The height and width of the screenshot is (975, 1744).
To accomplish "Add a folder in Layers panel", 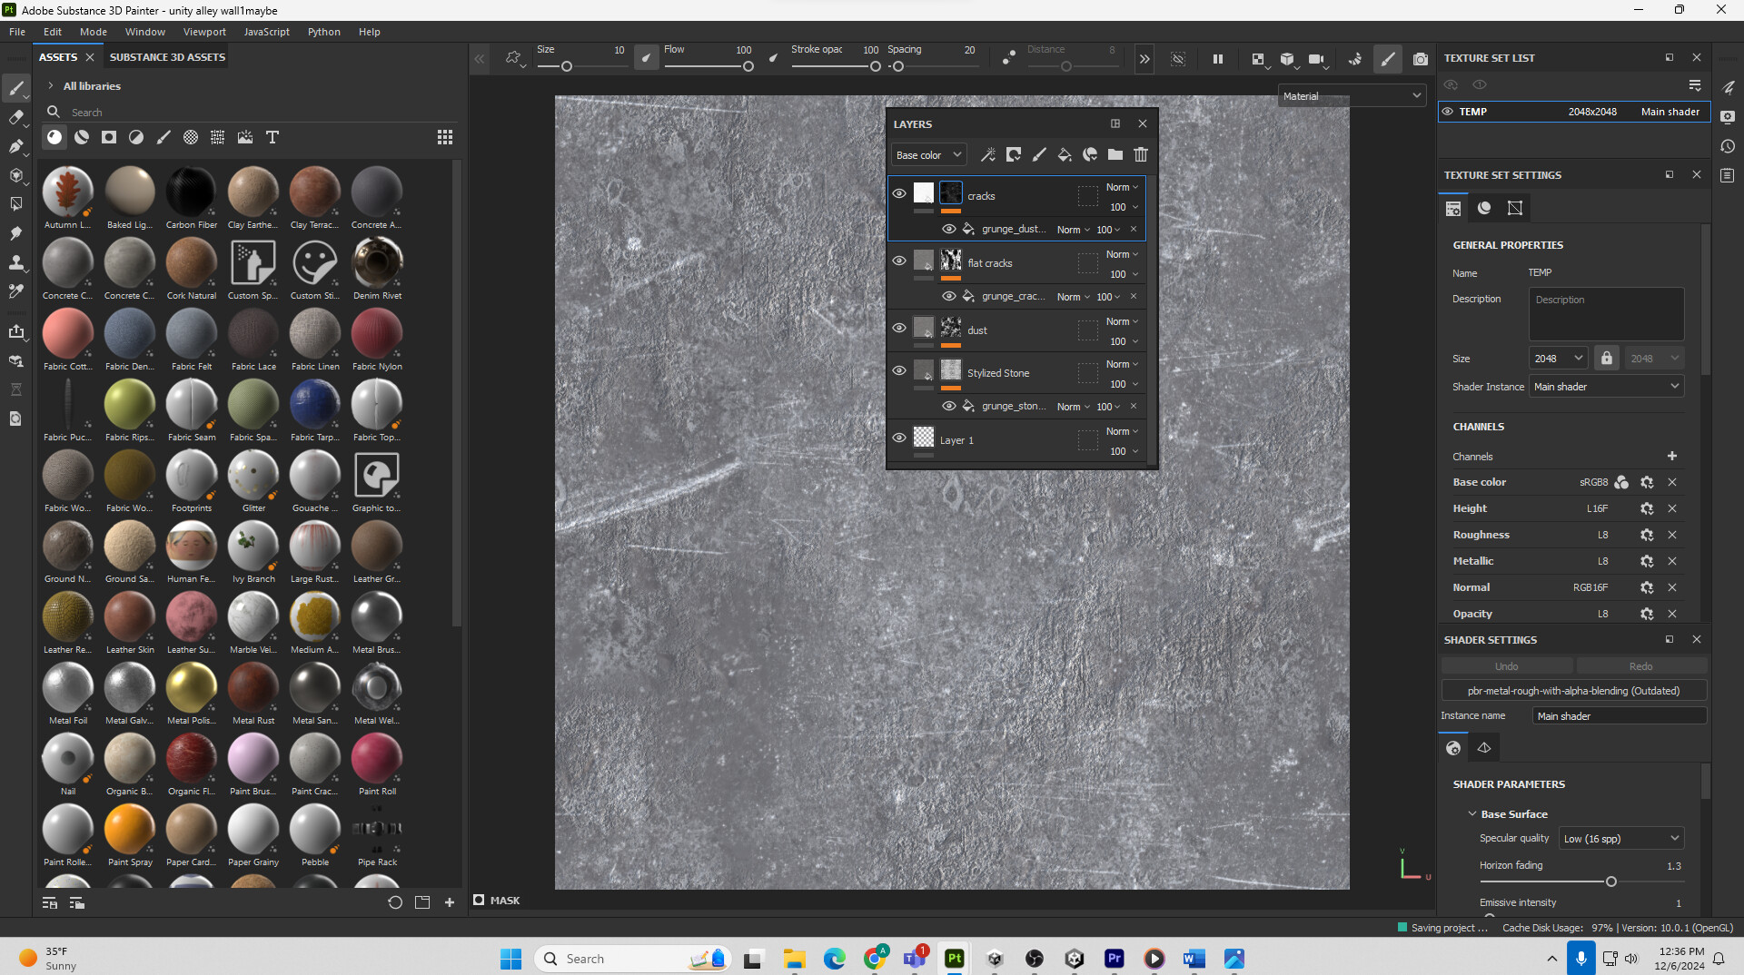I will point(1115,155).
